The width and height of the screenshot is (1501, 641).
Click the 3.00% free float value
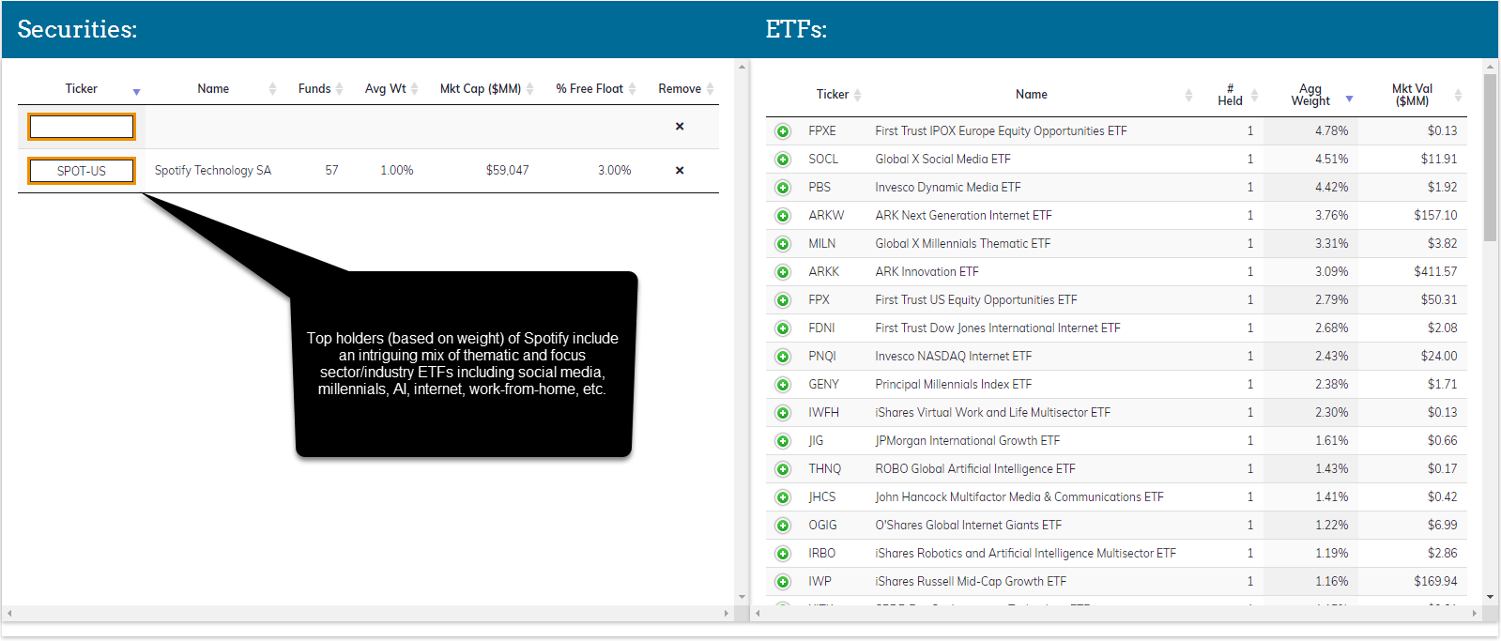point(614,171)
